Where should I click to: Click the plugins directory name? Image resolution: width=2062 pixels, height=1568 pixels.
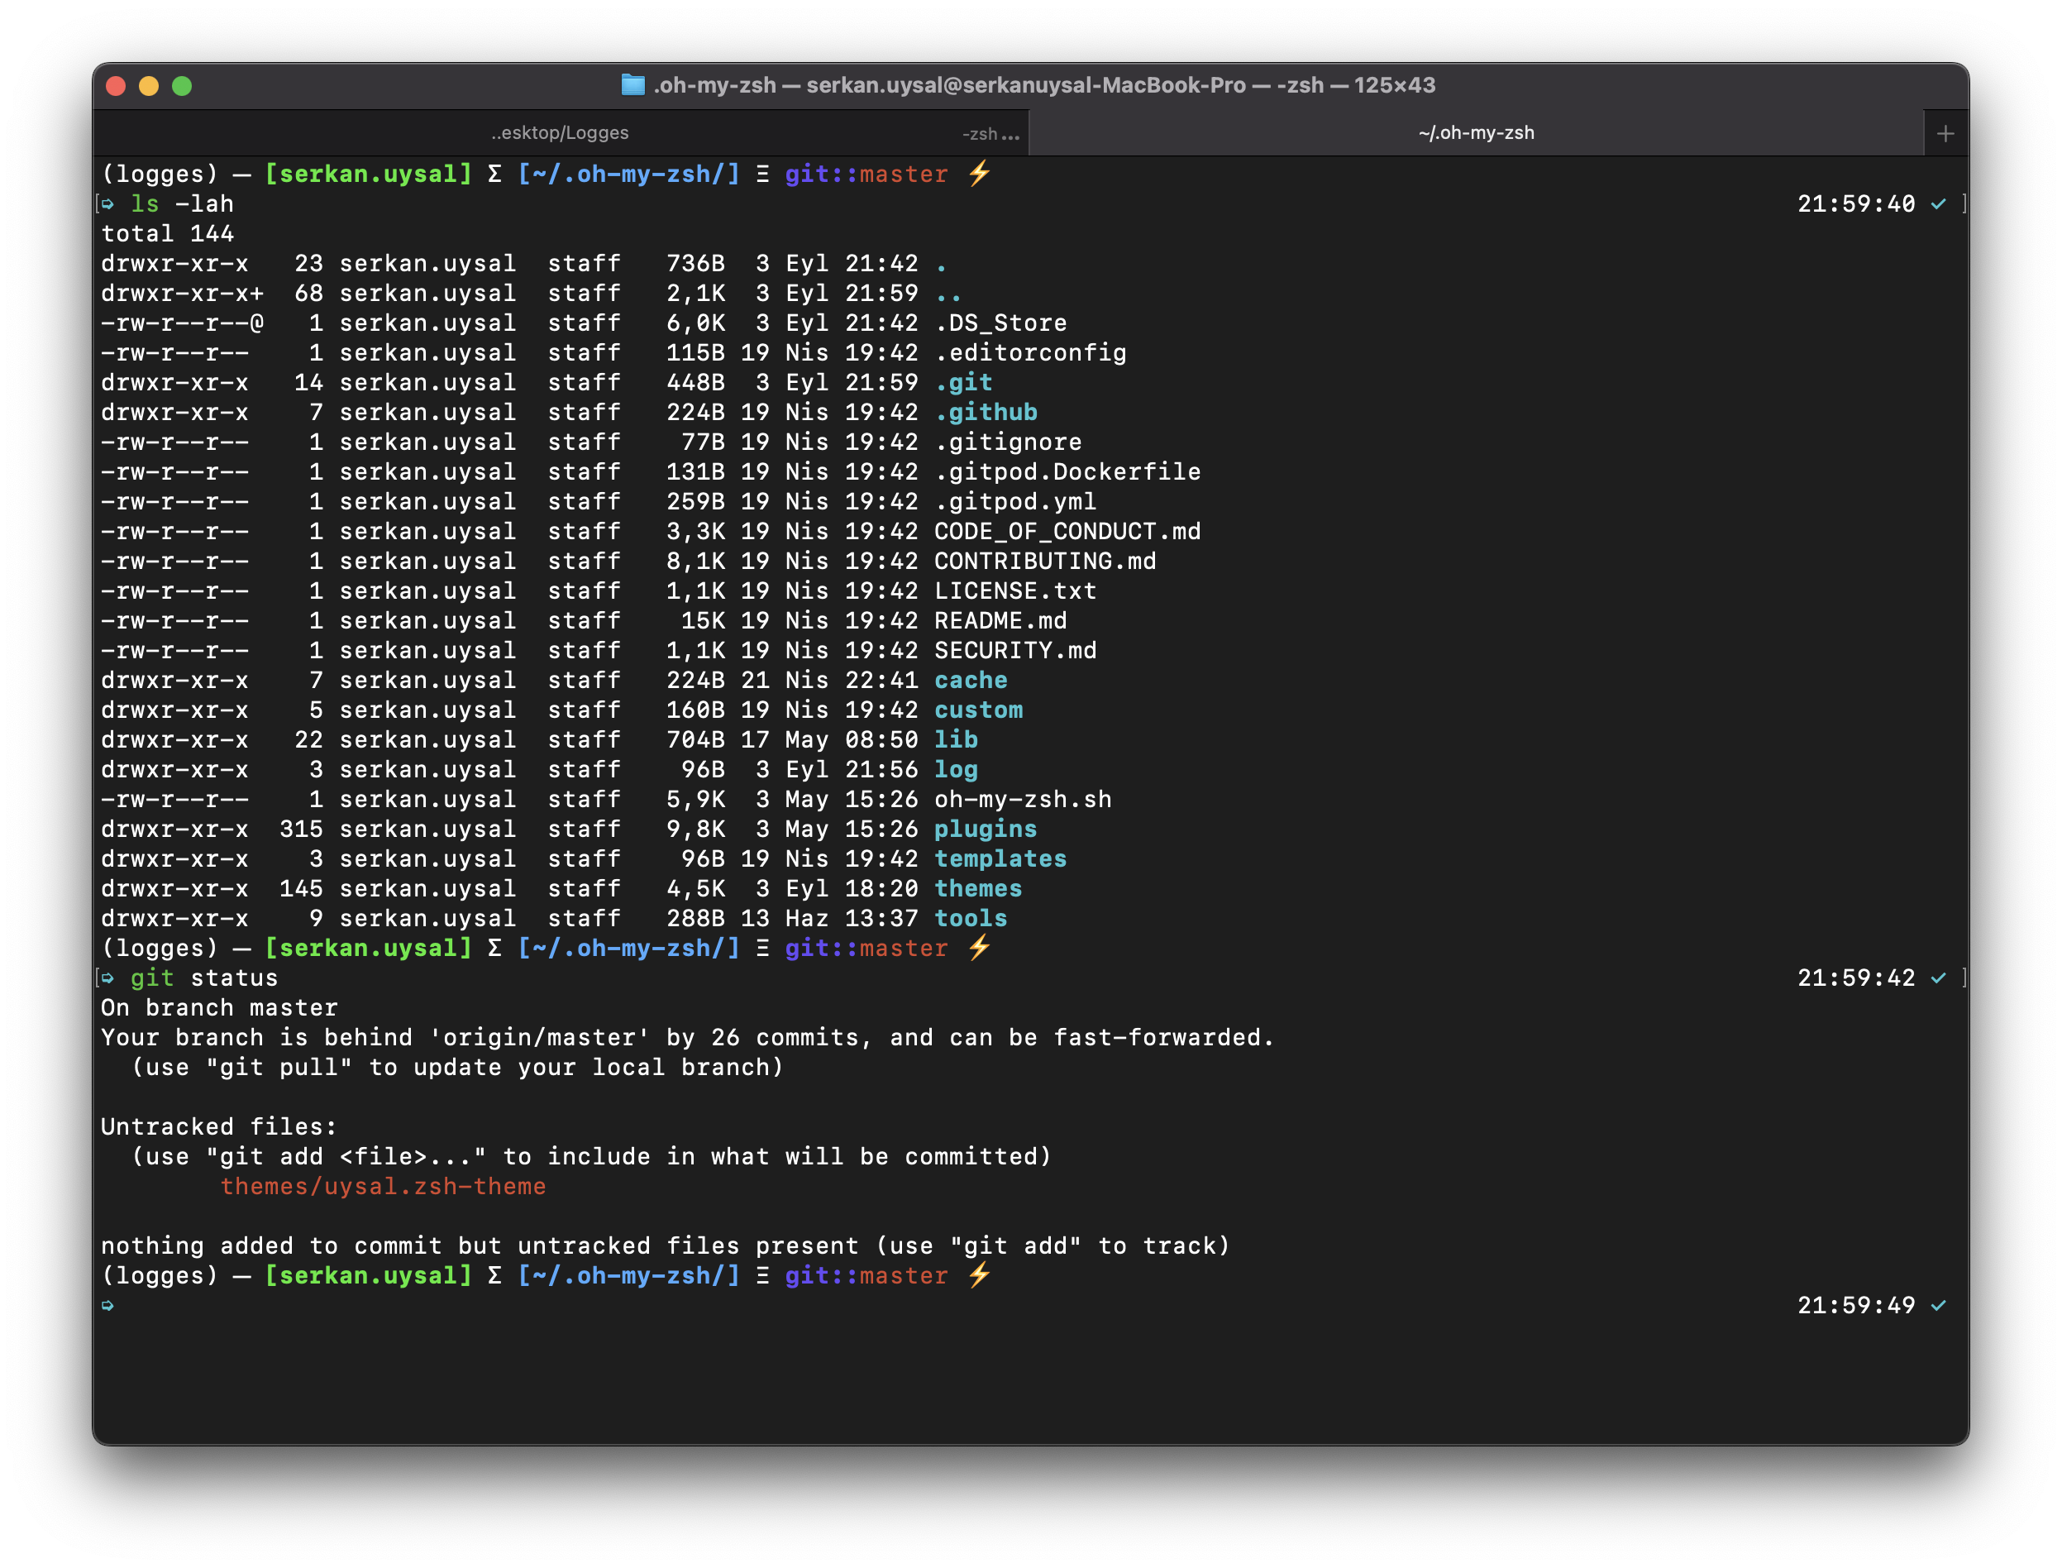pos(986,829)
